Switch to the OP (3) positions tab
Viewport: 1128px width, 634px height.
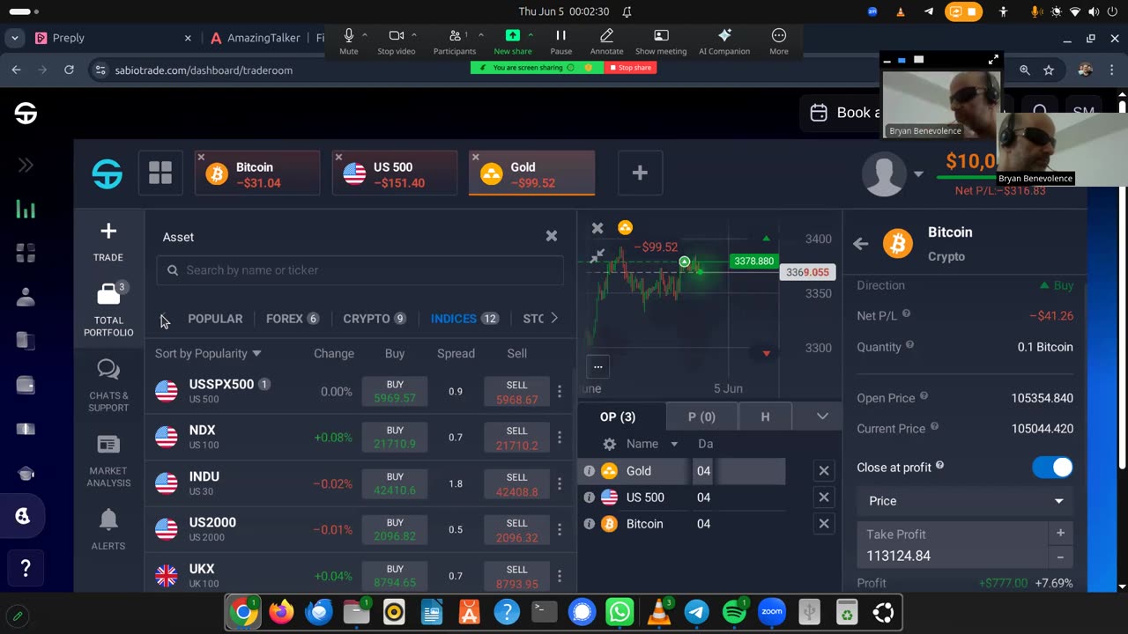[x=618, y=417]
